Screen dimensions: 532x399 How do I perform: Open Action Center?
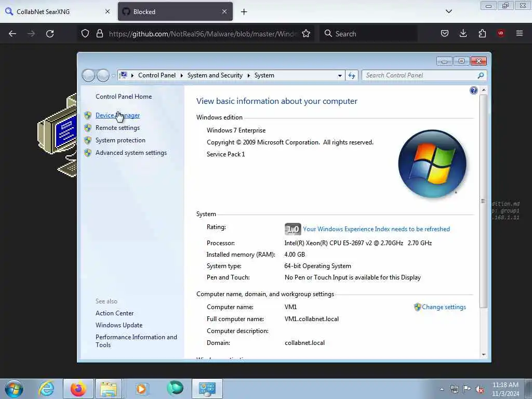(114, 313)
